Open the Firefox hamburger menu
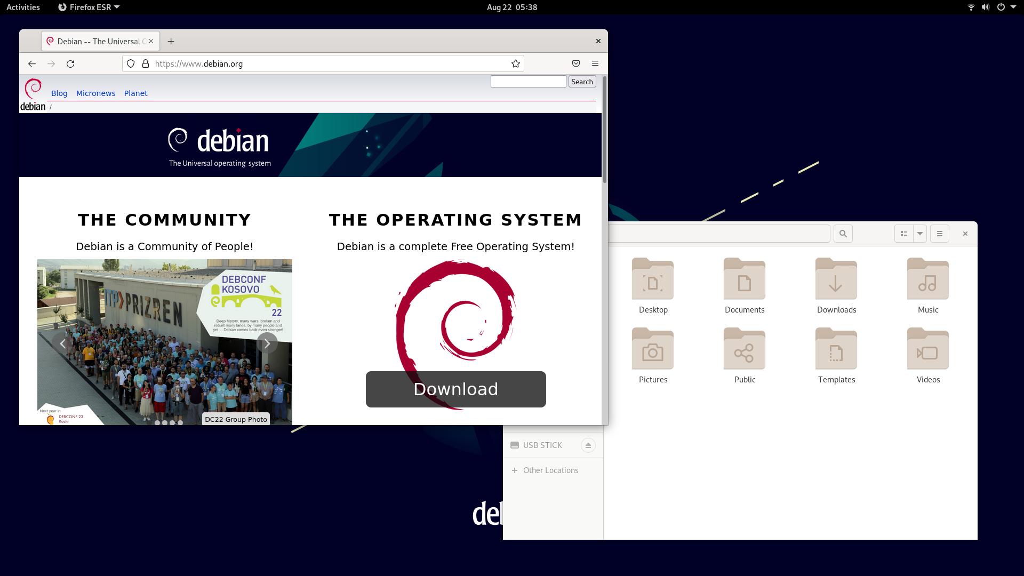The image size is (1024, 576). coord(595,63)
